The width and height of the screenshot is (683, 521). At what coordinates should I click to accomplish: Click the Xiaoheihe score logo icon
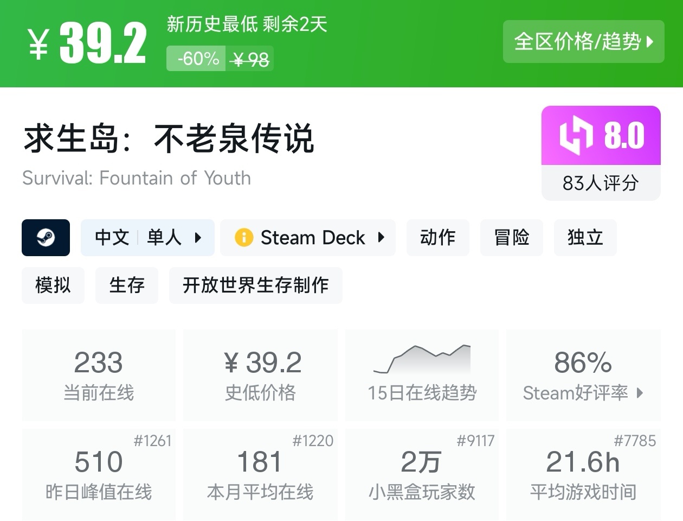[x=576, y=136]
